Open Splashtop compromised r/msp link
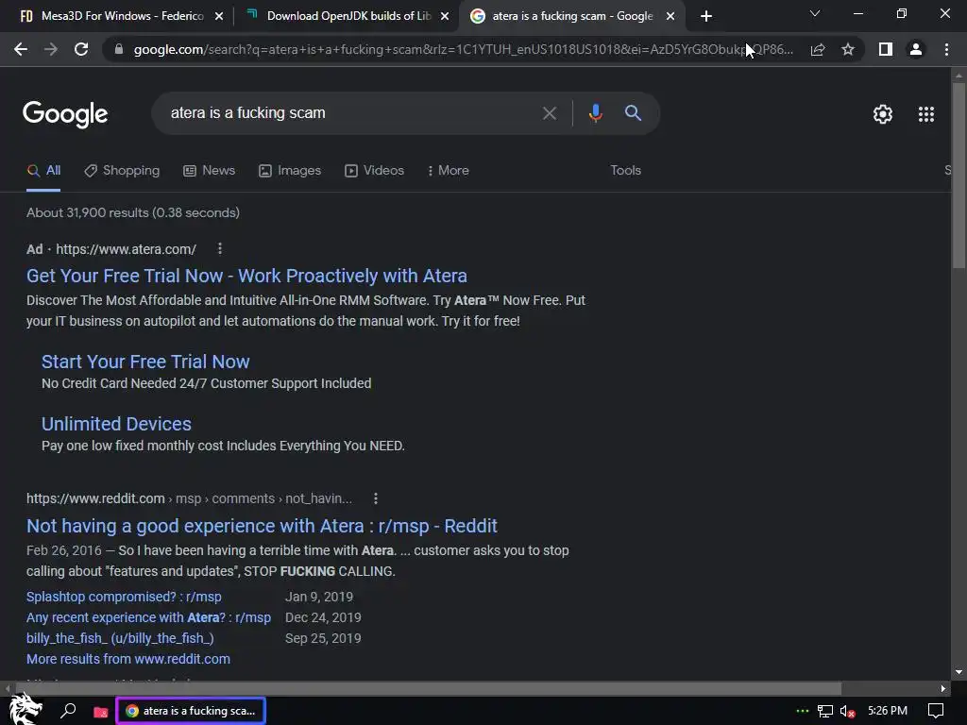 point(124,597)
